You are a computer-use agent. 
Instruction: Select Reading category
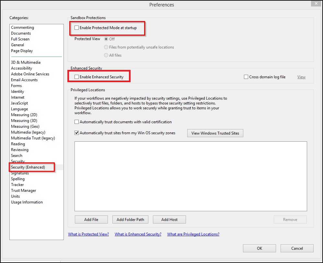pos(18,144)
